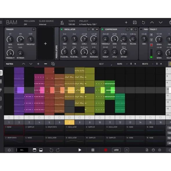Open Compressor grid view icon
This screenshot has height=171, width=171.
click(132, 29)
